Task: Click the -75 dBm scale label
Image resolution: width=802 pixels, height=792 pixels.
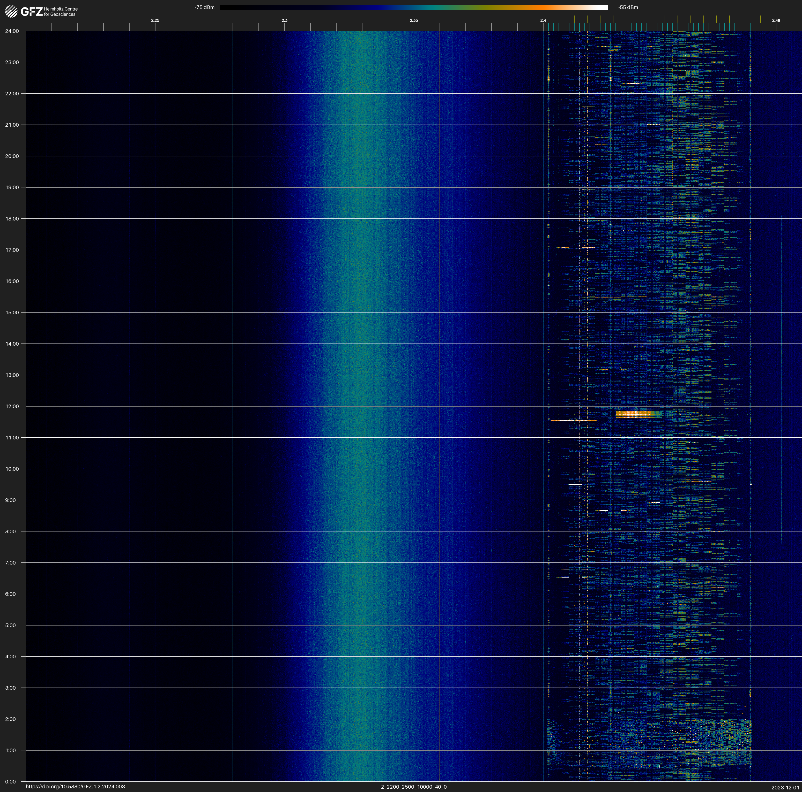Action: pos(204,7)
